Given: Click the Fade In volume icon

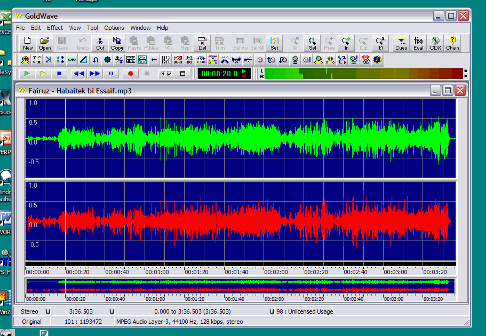Looking at the screenshot, I should (272, 60).
